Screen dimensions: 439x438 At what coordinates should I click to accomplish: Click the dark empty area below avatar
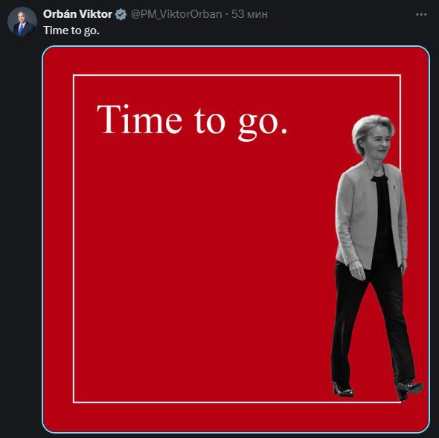[x=21, y=224]
